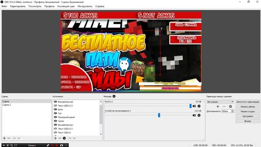Mute the playback device 2 speaker icon
This screenshot has width=261, height=147.
pyautogui.click(x=194, y=115)
